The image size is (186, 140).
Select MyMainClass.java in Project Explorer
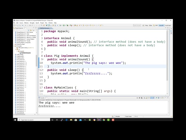[25, 53]
